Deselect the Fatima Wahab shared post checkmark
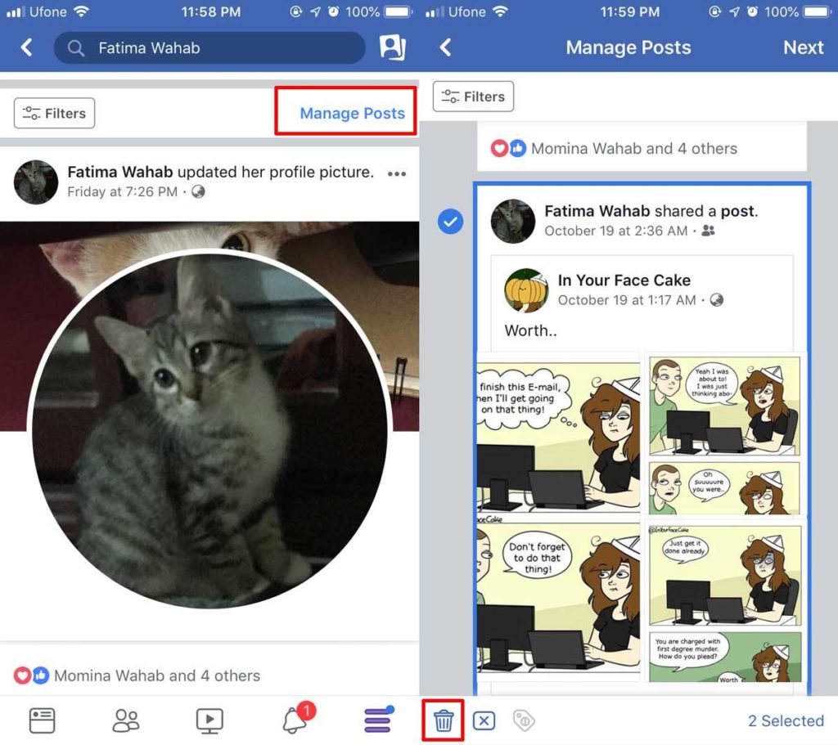Screen dimensions: 838x745 click(x=451, y=222)
